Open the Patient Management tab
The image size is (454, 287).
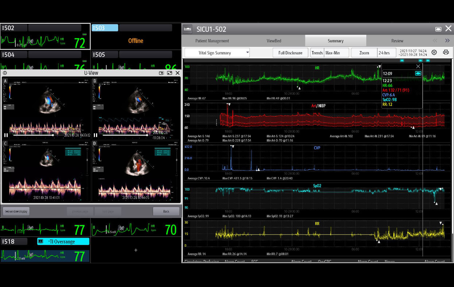pos(212,41)
